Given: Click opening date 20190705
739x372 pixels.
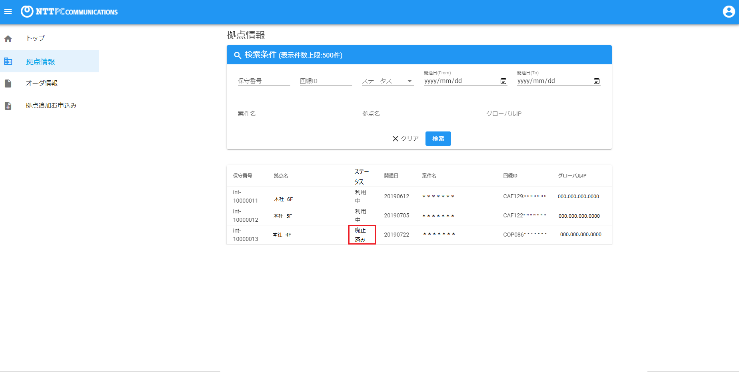Looking at the screenshot, I should click(397, 216).
